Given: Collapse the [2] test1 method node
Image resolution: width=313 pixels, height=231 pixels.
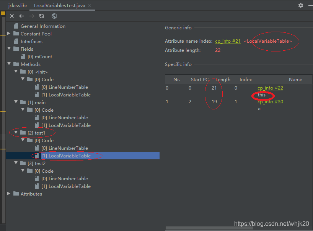Looking at the screenshot, I should (x=16, y=132).
